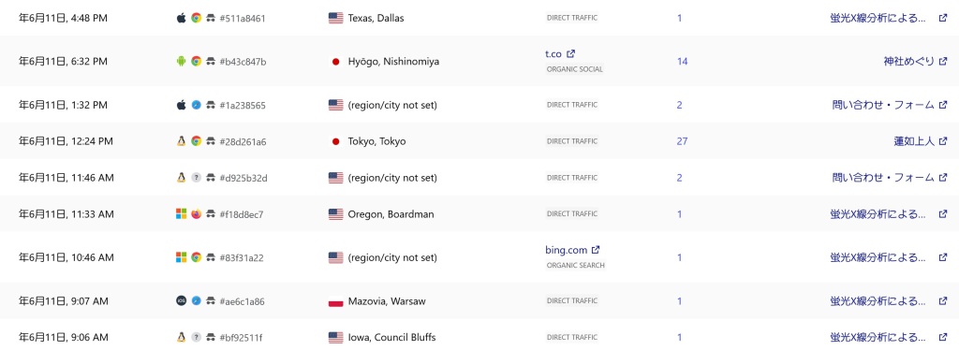This screenshot has height=350, width=959.
Task: Click the external link icon beside bing.com
Action: click(x=596, y=250)
